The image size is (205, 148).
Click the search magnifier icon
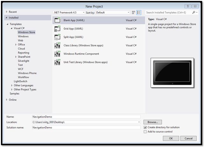pyautogui.click(x=194, y=12)
